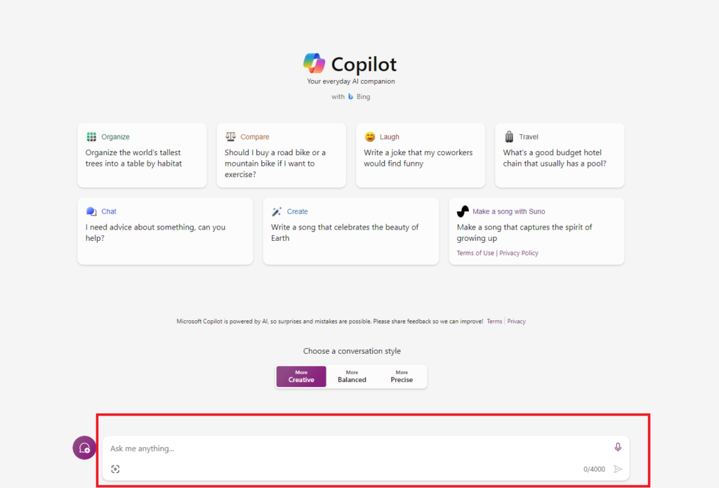The height and width of the screenshot is (488, 719).
Task: Click the Ask me anything text field
Action: tap(351, 448)
